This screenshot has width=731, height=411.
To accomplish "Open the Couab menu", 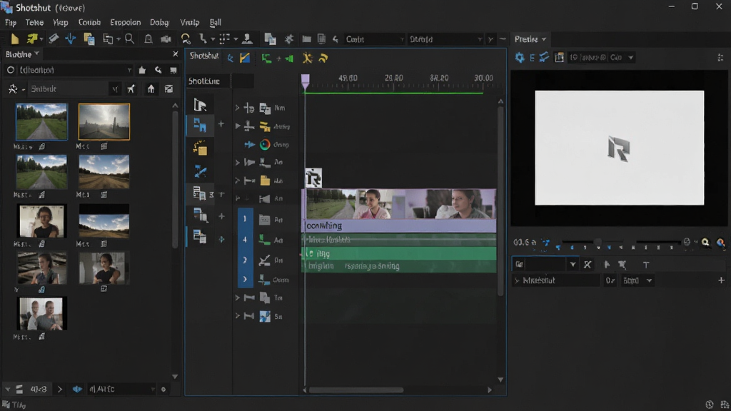I will (89, 22).
